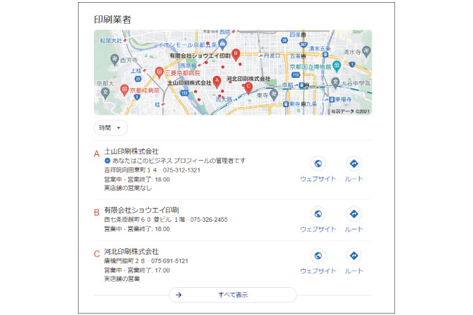
Task: Open listing 土山印刷株式会社
Action: [131, 152]
